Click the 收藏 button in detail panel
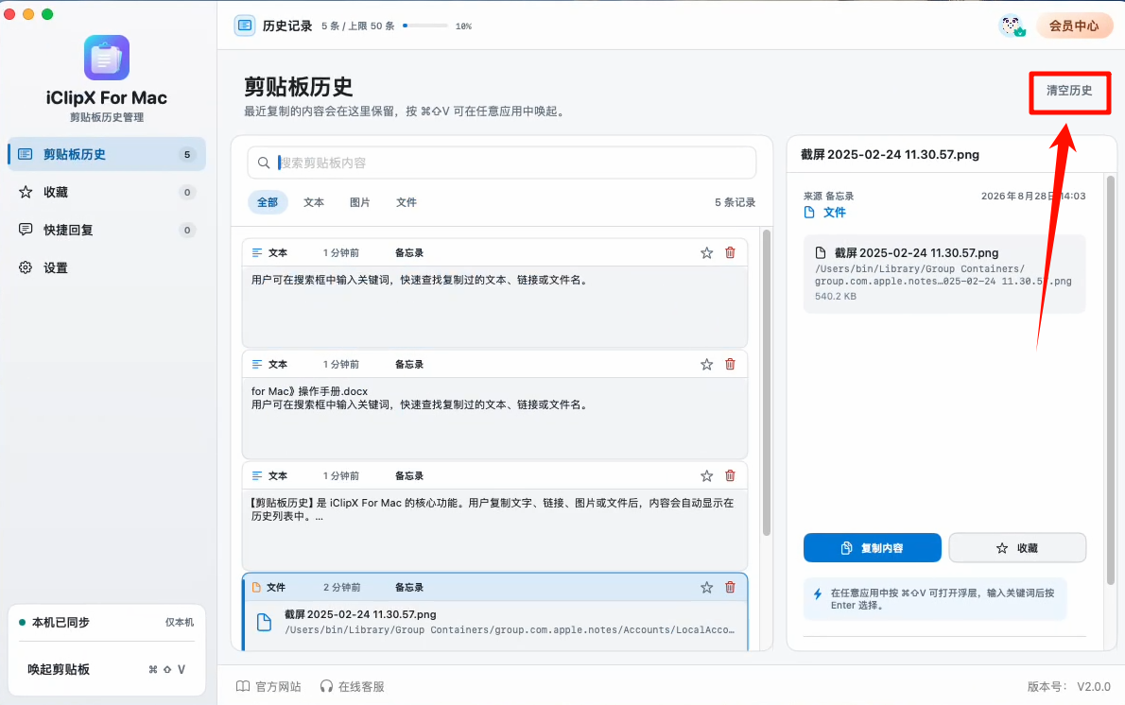The image size is (1125, 705). click(1017, 548)
